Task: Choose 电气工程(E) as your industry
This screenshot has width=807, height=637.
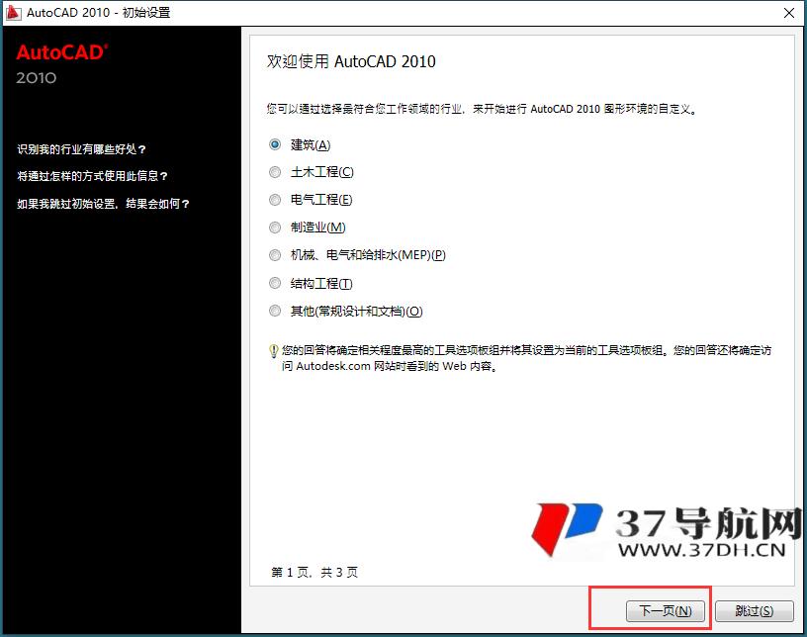Action: click(275, 199)
